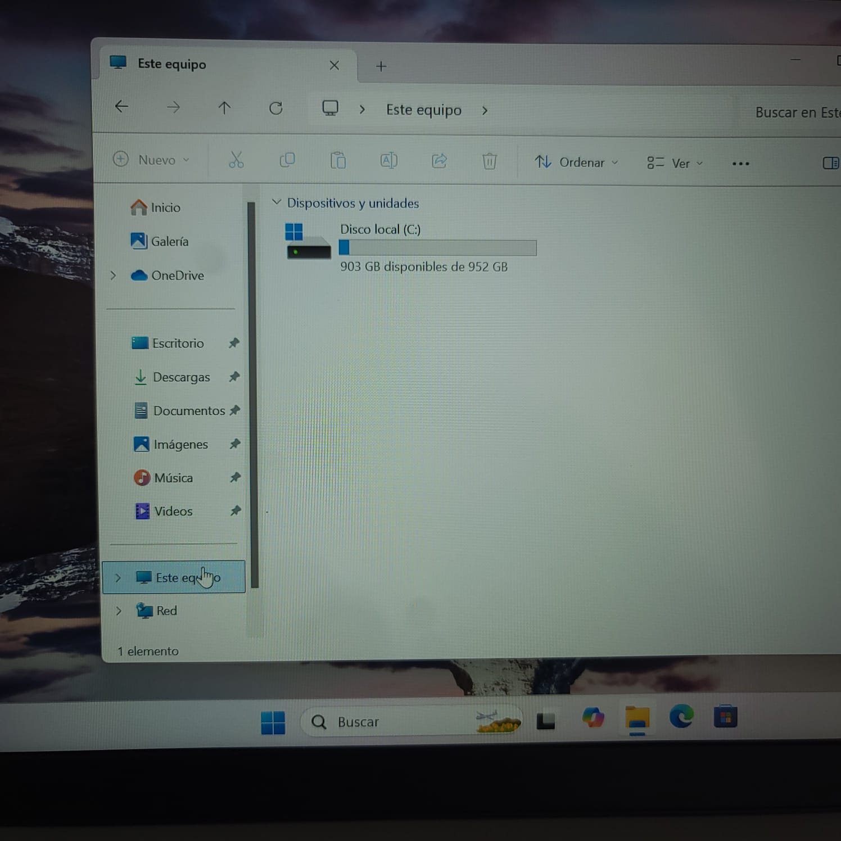Image resolution: width=841 pixels, height=841 pixels.
Task: Minimize the Explorer window
Action: pos(795,60)
